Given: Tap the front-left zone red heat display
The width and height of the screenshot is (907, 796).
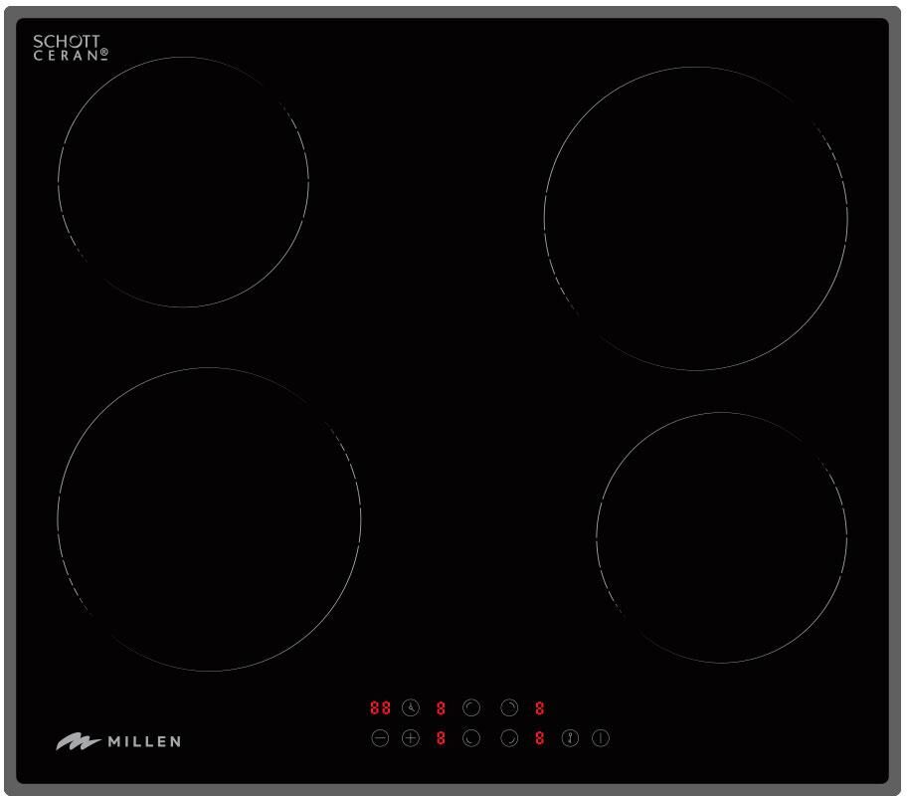Looking at the screenshot, I should (x=441, y=738).
